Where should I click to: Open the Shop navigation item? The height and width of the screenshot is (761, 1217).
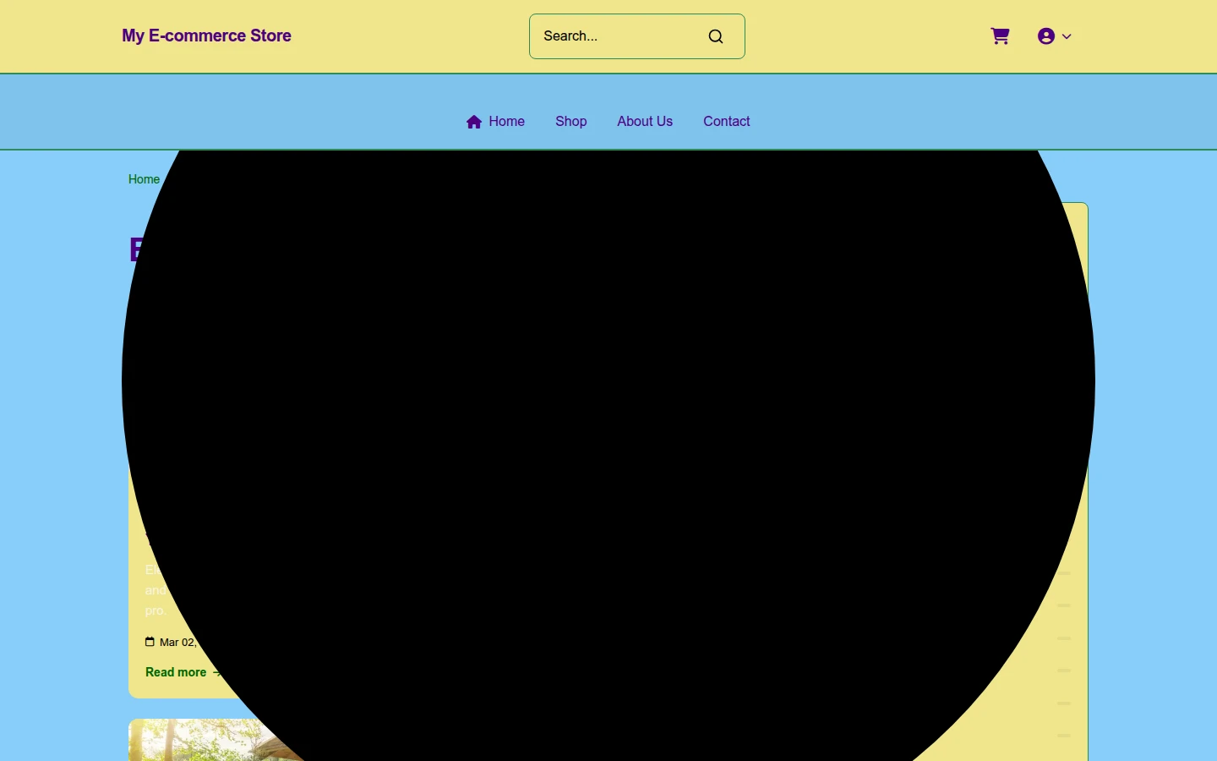(571, 122)
